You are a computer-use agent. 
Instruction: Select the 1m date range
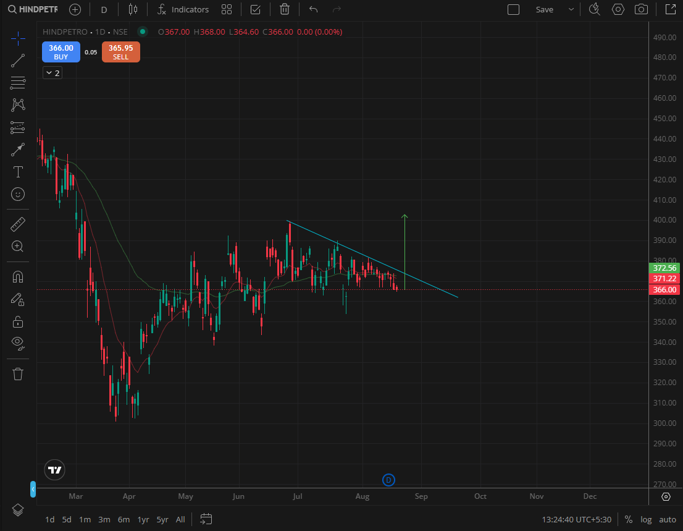85,519
